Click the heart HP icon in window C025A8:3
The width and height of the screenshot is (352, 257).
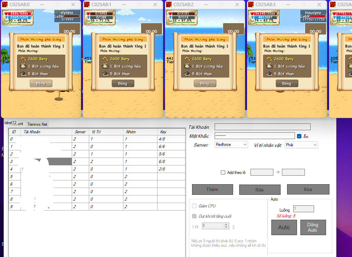click(252, 13)
